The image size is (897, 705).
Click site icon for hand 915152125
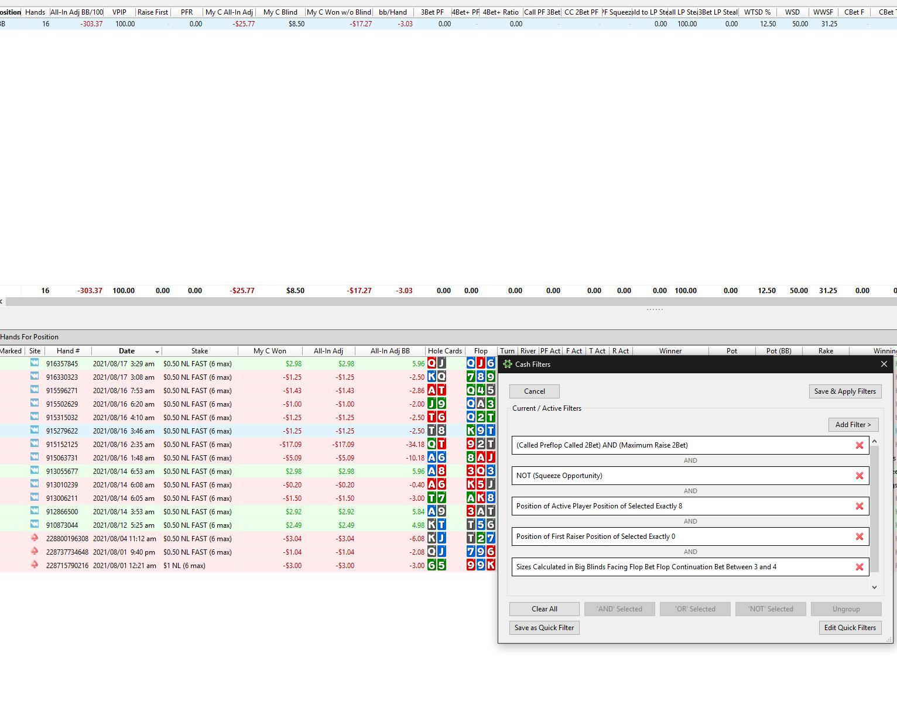point(35,444)
